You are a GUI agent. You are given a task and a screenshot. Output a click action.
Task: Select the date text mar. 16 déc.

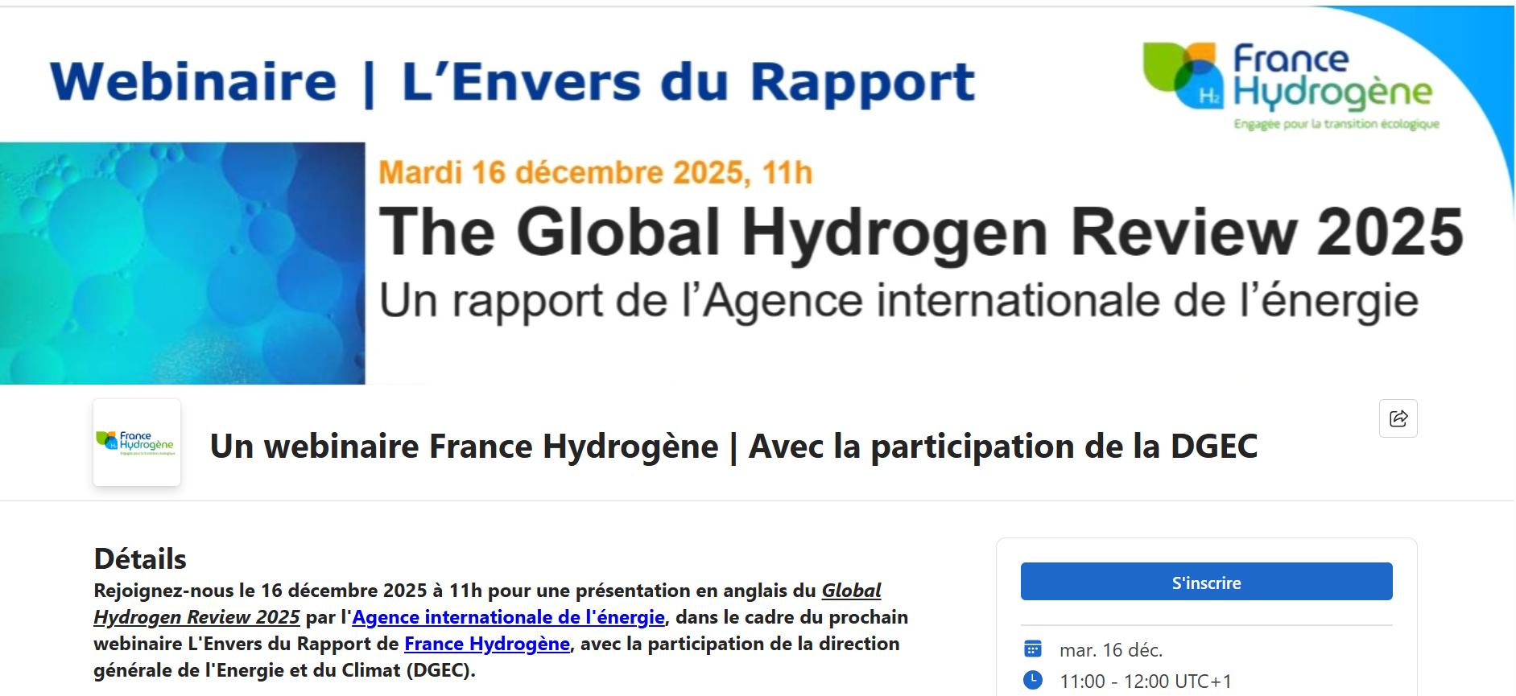pyautogui.click(x=1110, y=650)
